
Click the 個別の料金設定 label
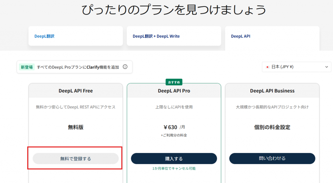(x=272, y=127)
